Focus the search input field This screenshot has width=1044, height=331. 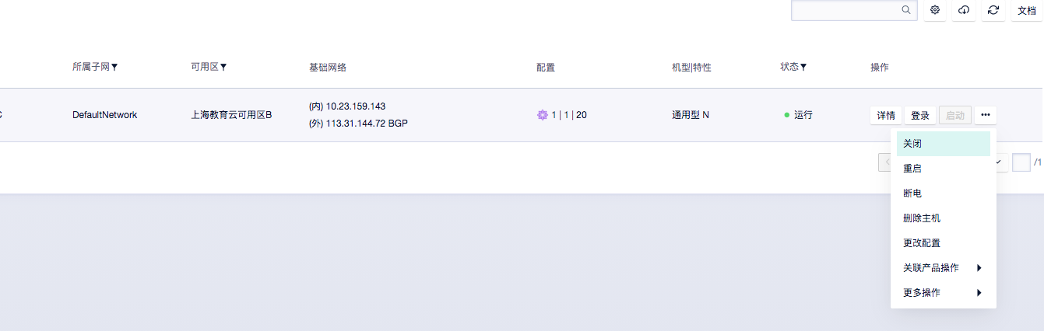coord(845,10)
